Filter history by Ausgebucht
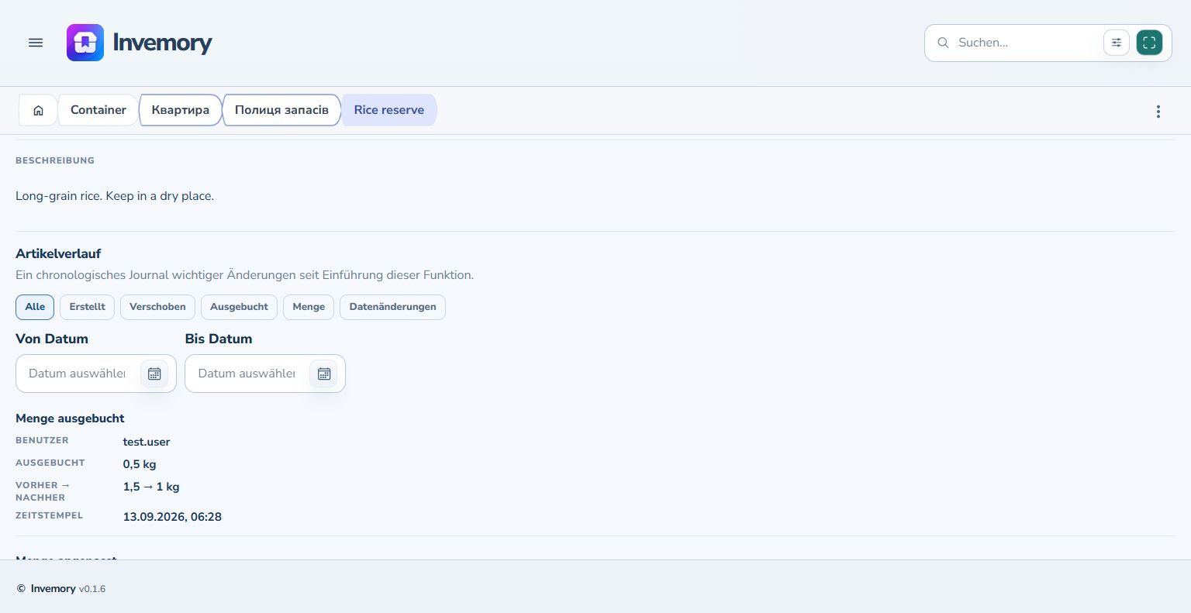The height and width of the screenshot is (613, 1191). click(239, 307)
